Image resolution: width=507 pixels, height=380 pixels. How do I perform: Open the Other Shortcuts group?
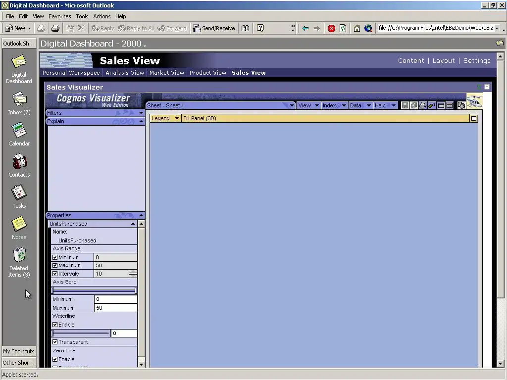pyautogui.click(x=19, y=363)
